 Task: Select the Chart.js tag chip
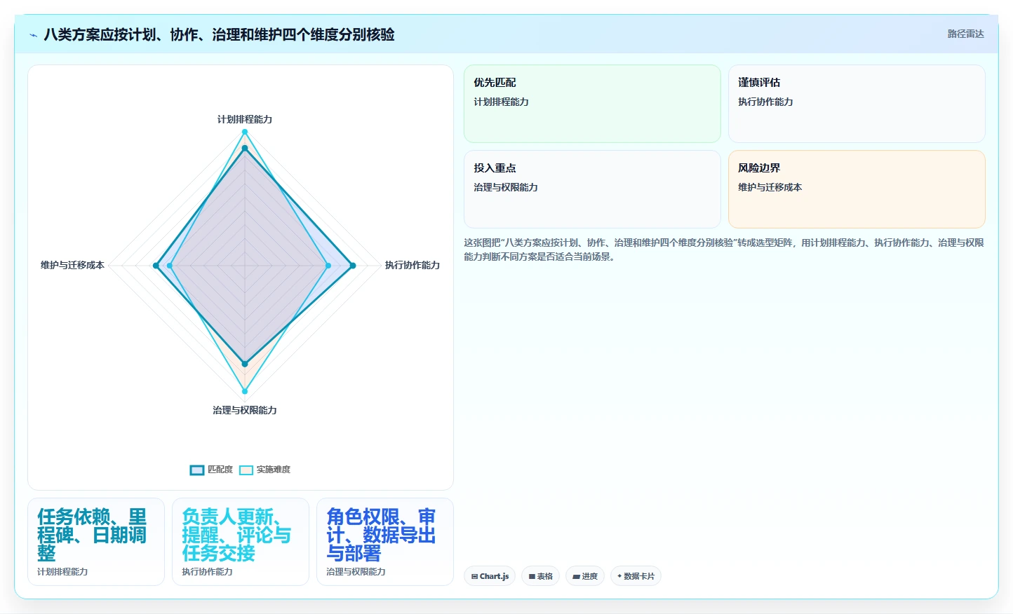coord(490,576)
